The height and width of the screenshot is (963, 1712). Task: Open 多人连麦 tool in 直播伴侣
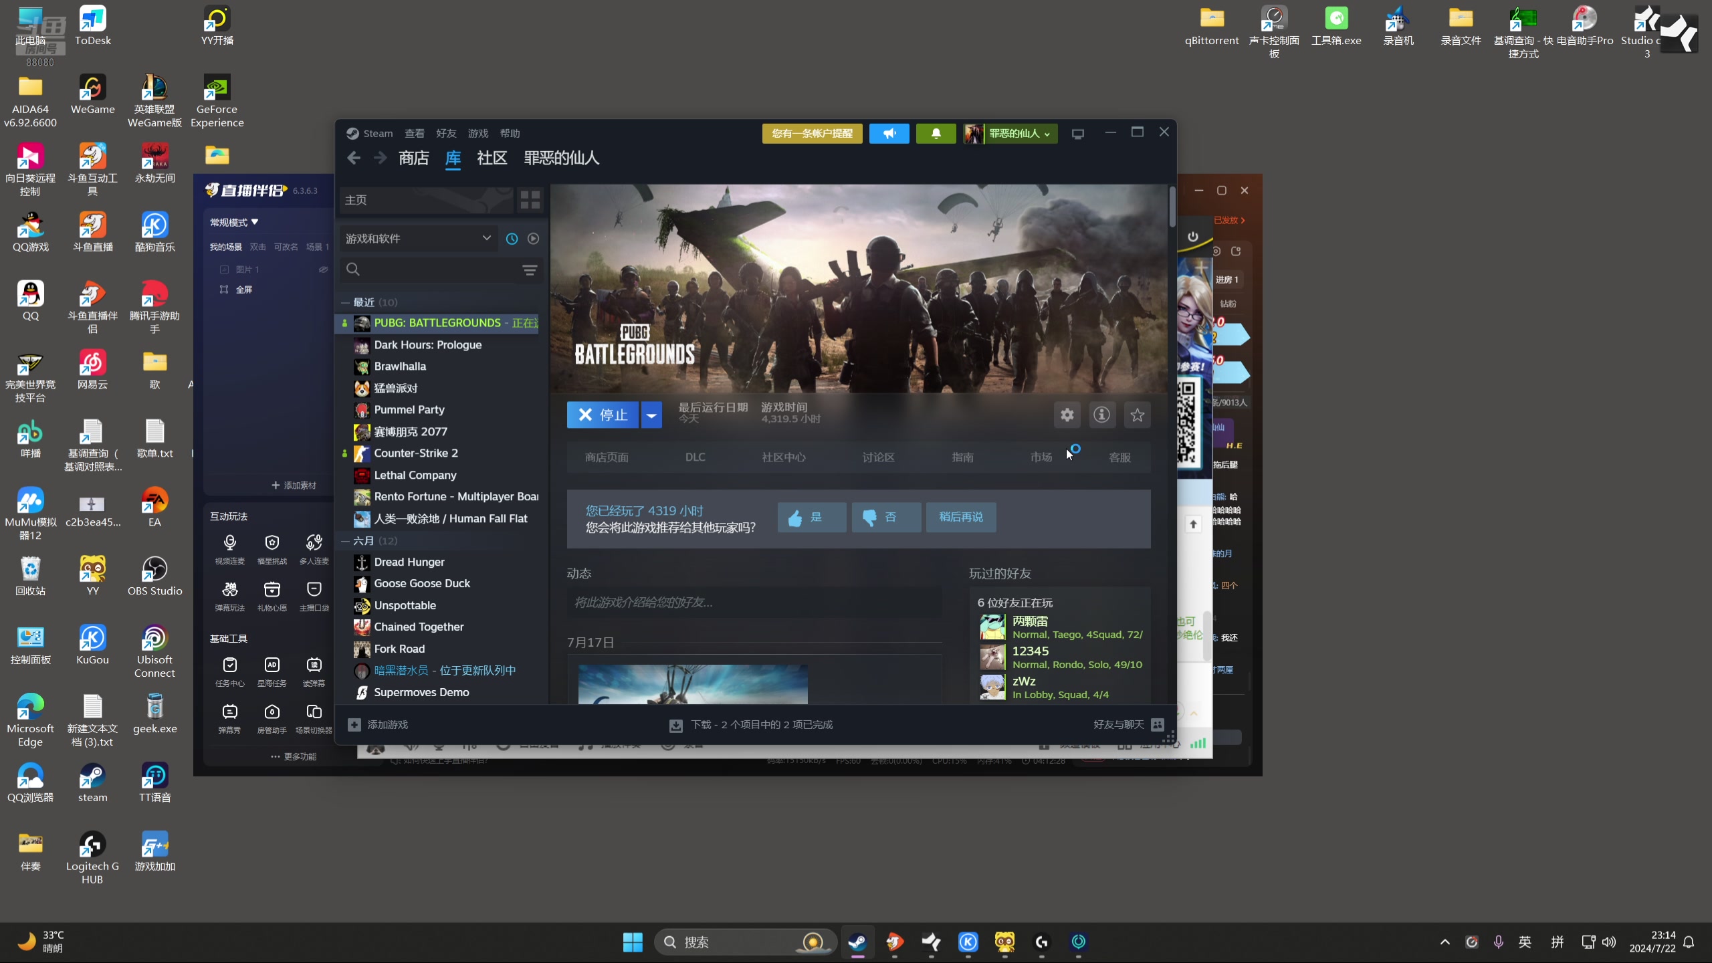coord(314,548)
